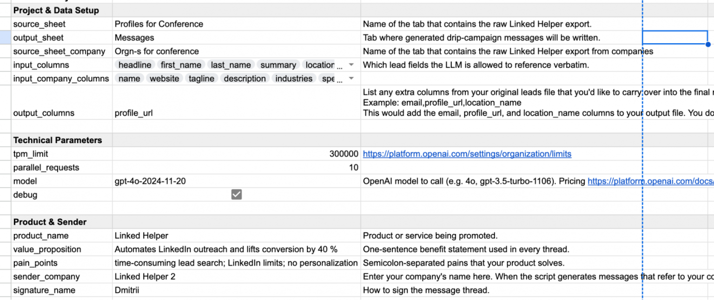Select the location chip
The height and width of the screenshot is (300, 714).
coord(319,65)
